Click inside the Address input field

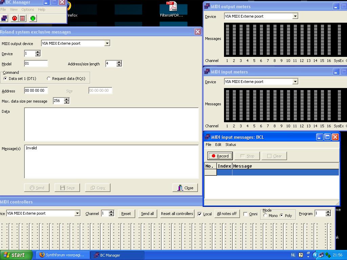(36, 90)
